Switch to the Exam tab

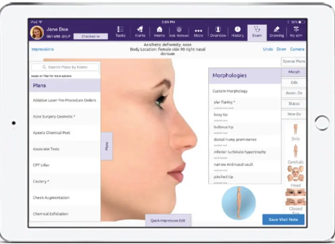coord(257,32)
